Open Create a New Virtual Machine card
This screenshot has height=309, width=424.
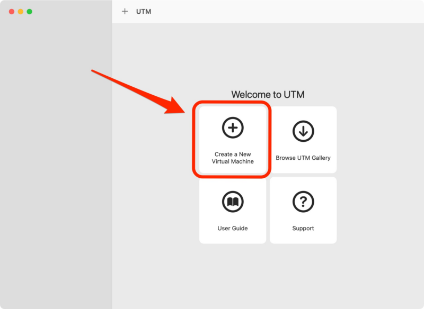tap(233, 140)
